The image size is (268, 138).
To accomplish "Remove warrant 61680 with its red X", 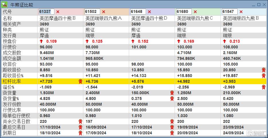I will [195, 12].
